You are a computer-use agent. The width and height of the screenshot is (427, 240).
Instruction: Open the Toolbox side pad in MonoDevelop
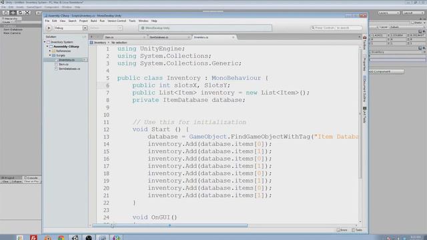tap(365, 43)
